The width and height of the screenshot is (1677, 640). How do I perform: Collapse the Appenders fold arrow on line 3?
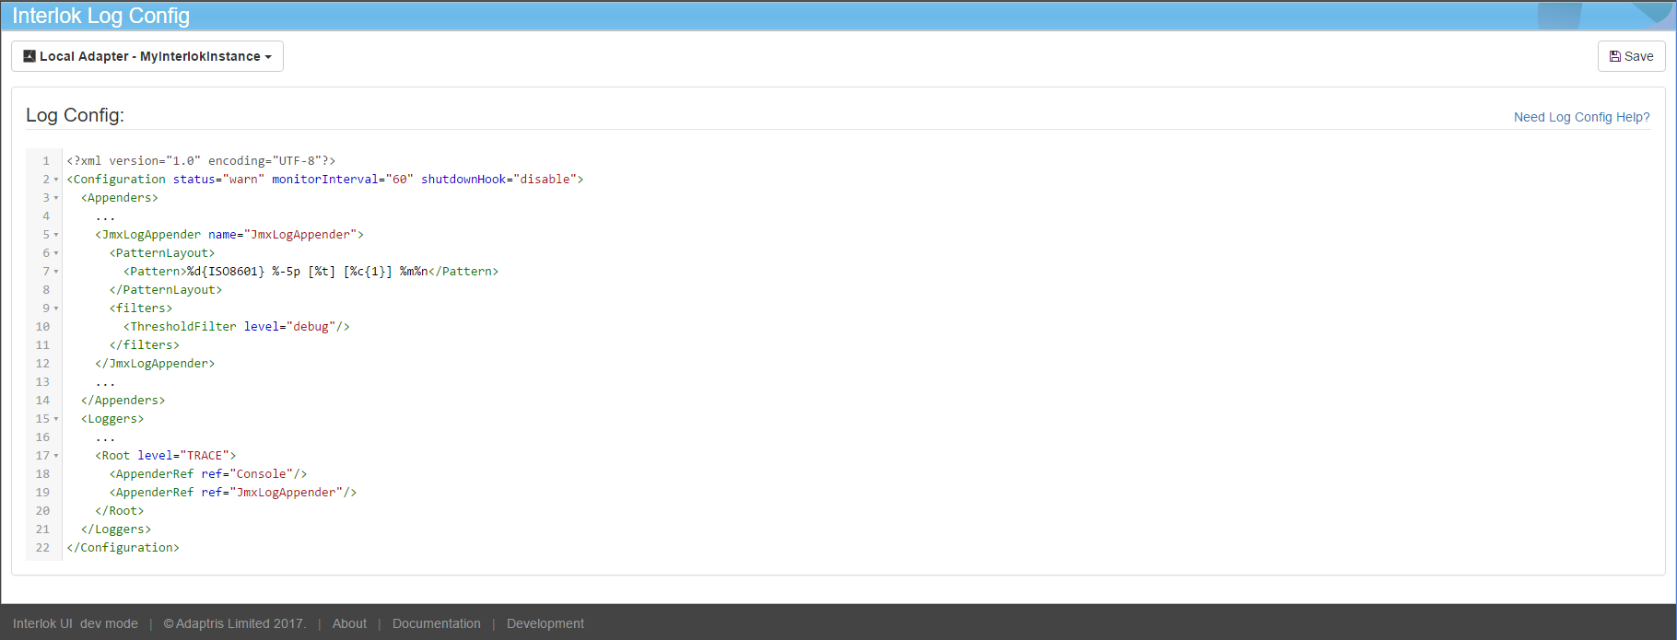click(x=56, y=198)
